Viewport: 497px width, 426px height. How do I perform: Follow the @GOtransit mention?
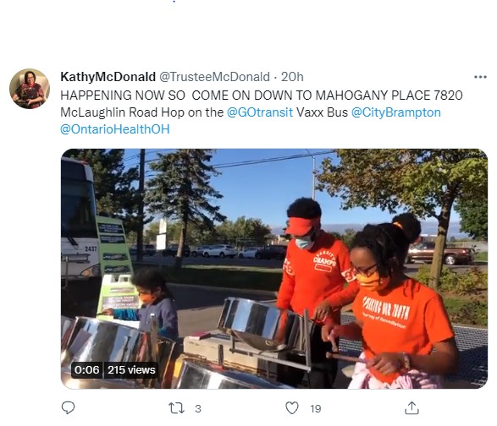260,112
